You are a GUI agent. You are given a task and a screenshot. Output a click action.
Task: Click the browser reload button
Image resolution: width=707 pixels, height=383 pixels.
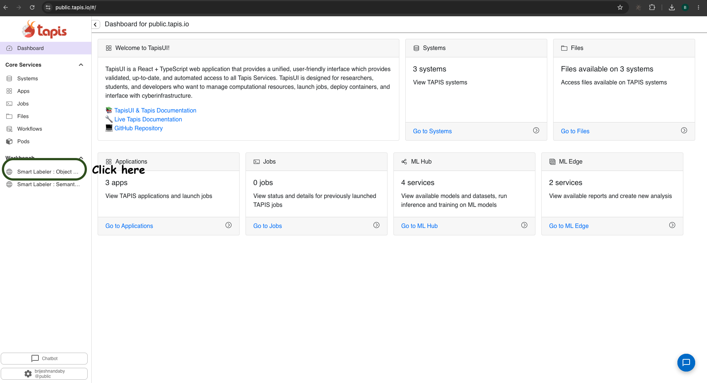tap(32, 7)
